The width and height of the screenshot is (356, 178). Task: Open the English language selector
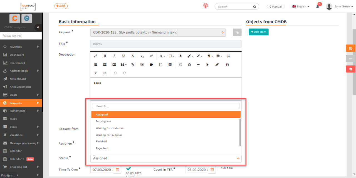[301, 6]
